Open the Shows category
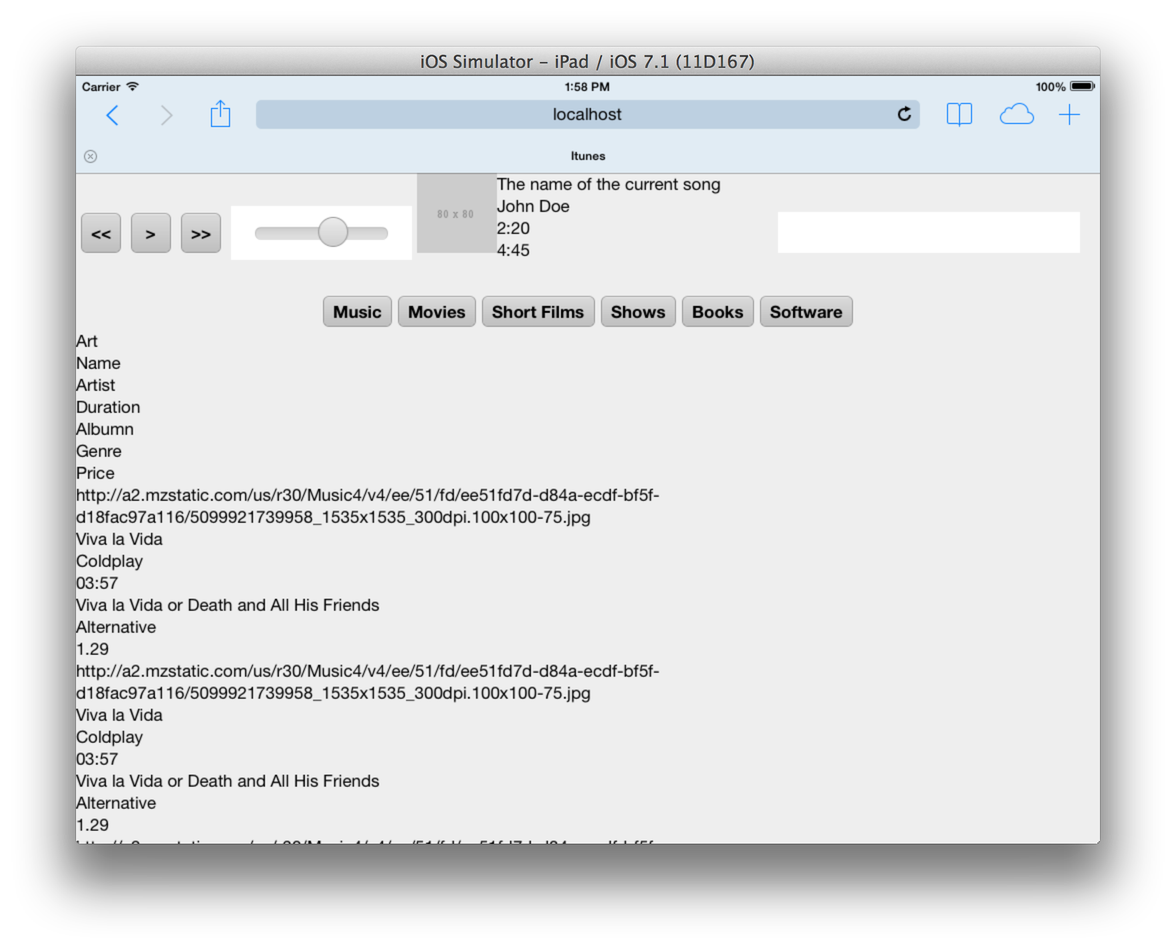This screenshot has width=1176, height=949. (638, 312)
